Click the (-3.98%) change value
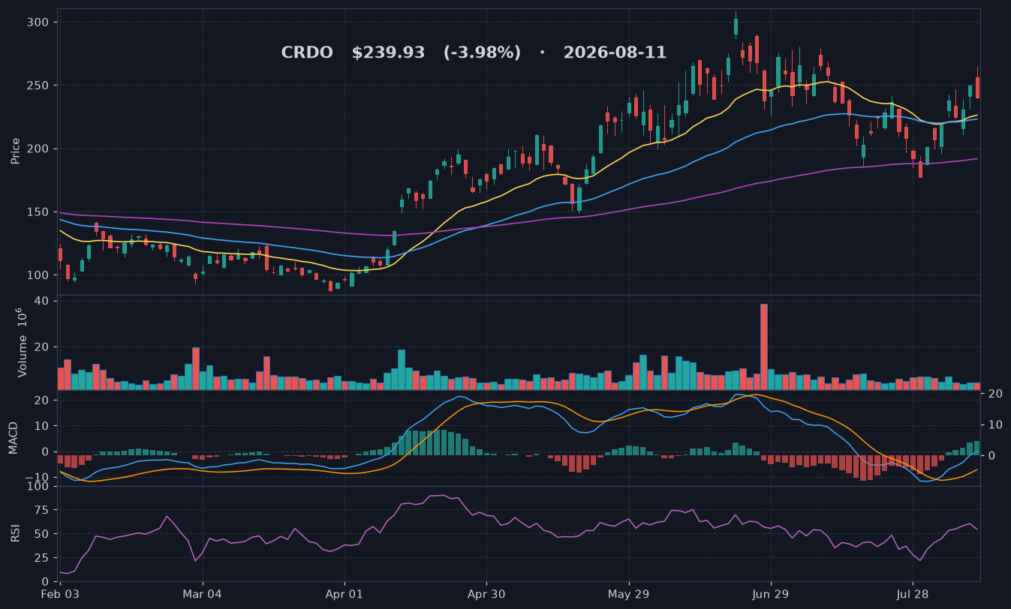1011x609 pixels. (x=482, y=53)
